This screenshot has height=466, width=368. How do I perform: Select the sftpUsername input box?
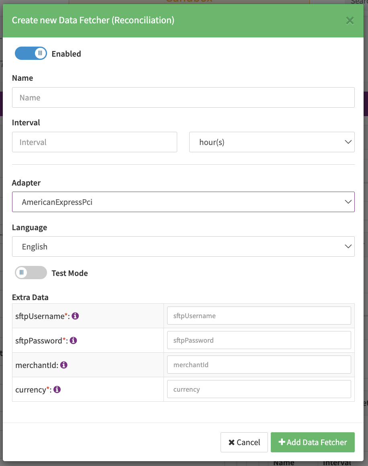(259, 316)
